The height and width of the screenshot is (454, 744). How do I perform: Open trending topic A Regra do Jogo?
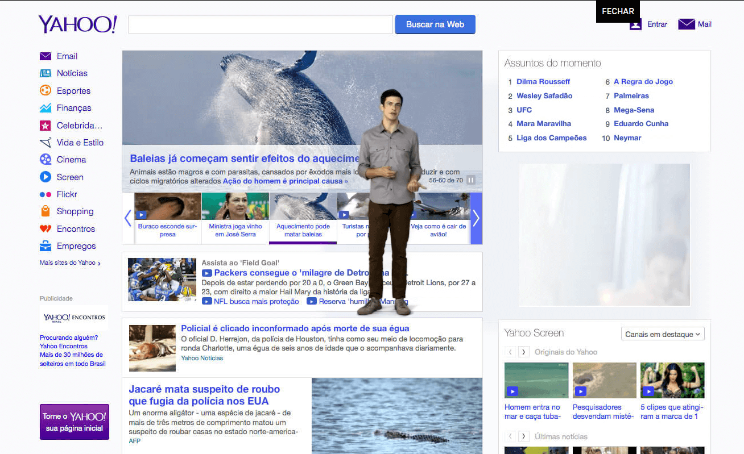click(x=643, y=82)
